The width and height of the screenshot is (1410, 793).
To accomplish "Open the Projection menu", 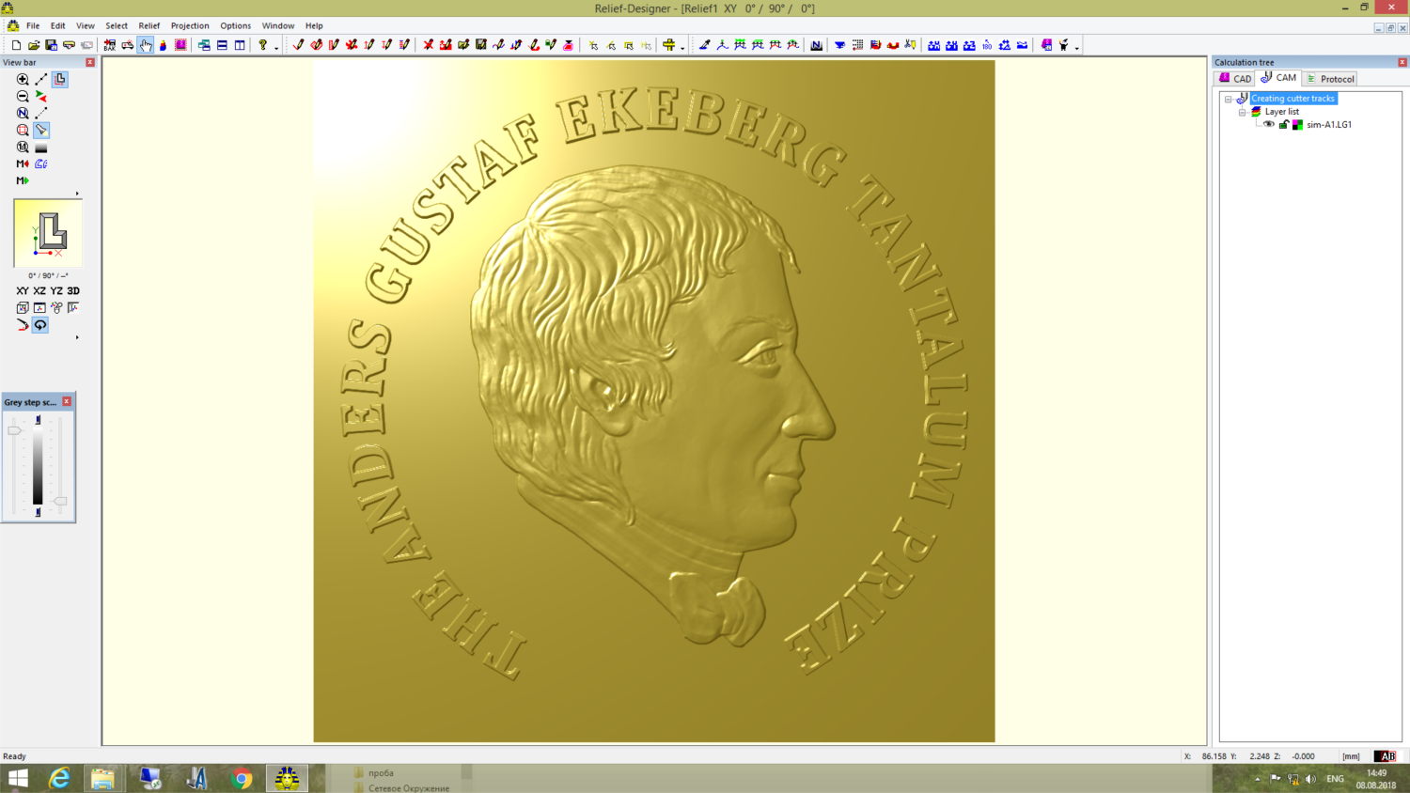I will click(x=190, y=26).
